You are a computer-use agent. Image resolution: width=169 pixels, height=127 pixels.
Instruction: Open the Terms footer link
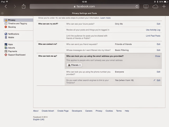point(119,111)
